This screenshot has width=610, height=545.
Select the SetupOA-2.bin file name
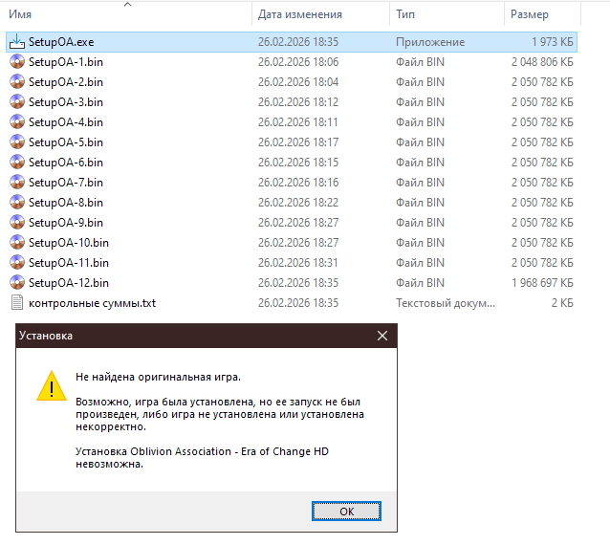click(x=66, y=82)
